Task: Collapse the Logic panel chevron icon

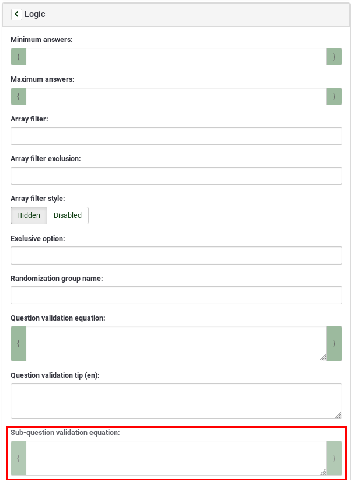Action: point(16,14)
